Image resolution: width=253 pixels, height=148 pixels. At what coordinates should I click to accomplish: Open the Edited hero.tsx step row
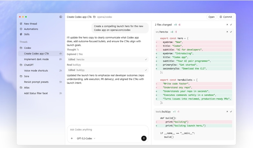point(107,59)
